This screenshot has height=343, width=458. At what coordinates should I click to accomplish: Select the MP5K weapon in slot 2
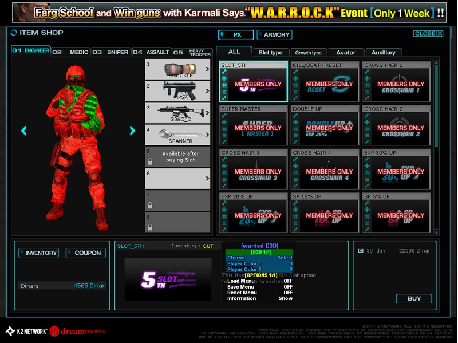(x=177, y=91)
